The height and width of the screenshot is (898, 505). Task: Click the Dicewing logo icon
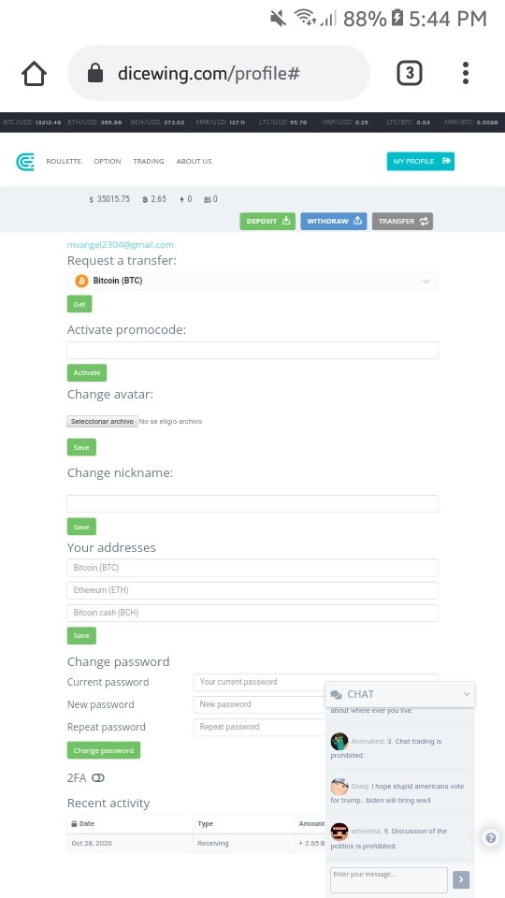[x=24, y=162]
